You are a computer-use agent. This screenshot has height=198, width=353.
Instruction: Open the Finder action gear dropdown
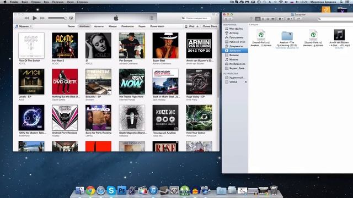[281, 19]
